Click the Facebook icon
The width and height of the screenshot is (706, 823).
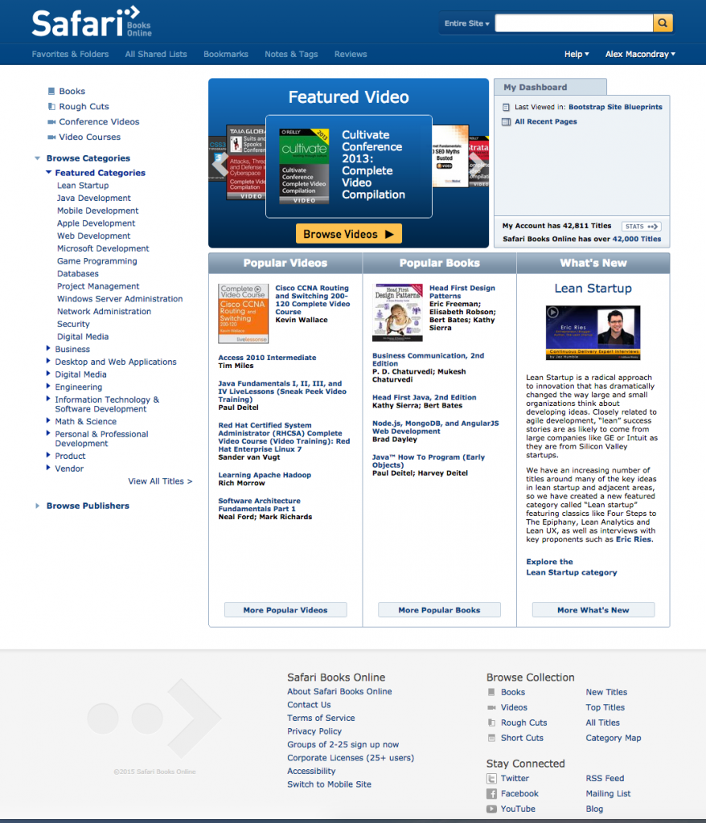[x=491, y=793]
